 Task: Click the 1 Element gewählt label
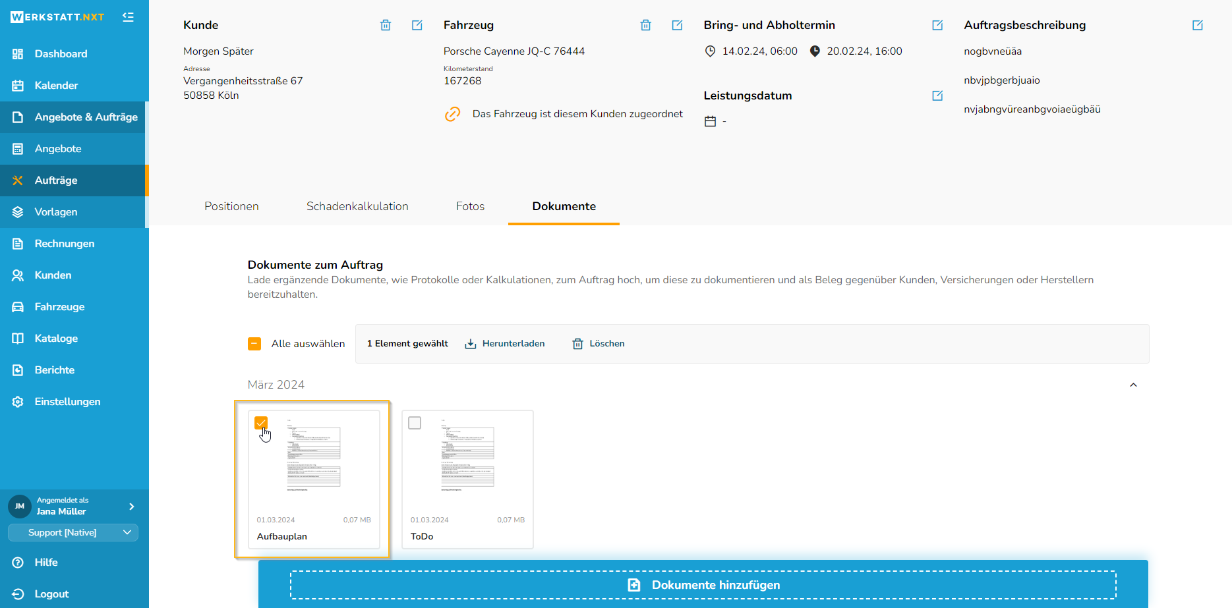407,344
